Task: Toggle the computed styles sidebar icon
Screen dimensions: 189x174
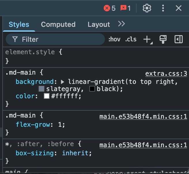Action: 179,39
